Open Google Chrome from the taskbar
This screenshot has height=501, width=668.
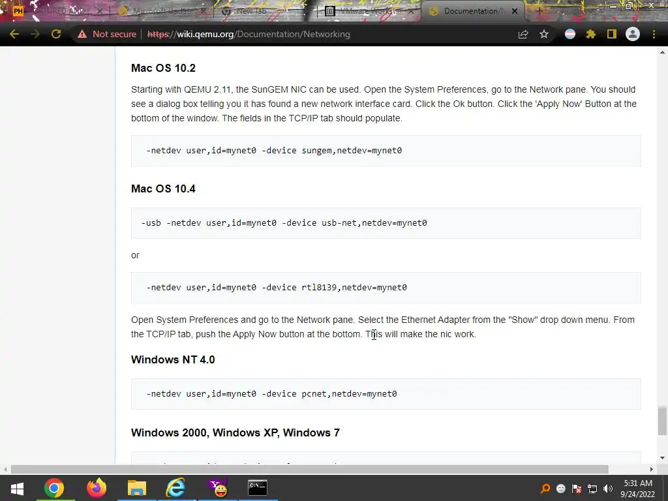[54, 488]
